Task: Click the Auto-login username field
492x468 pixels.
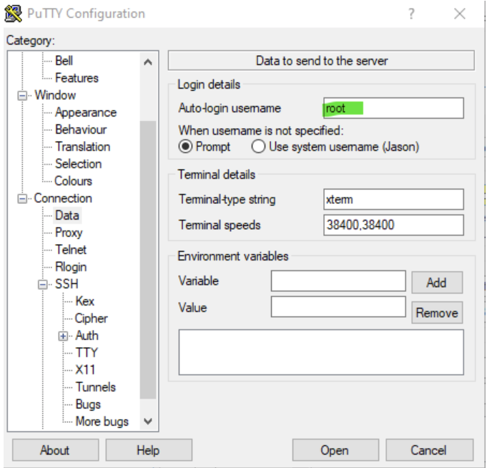Action: [x=393, y=108]
